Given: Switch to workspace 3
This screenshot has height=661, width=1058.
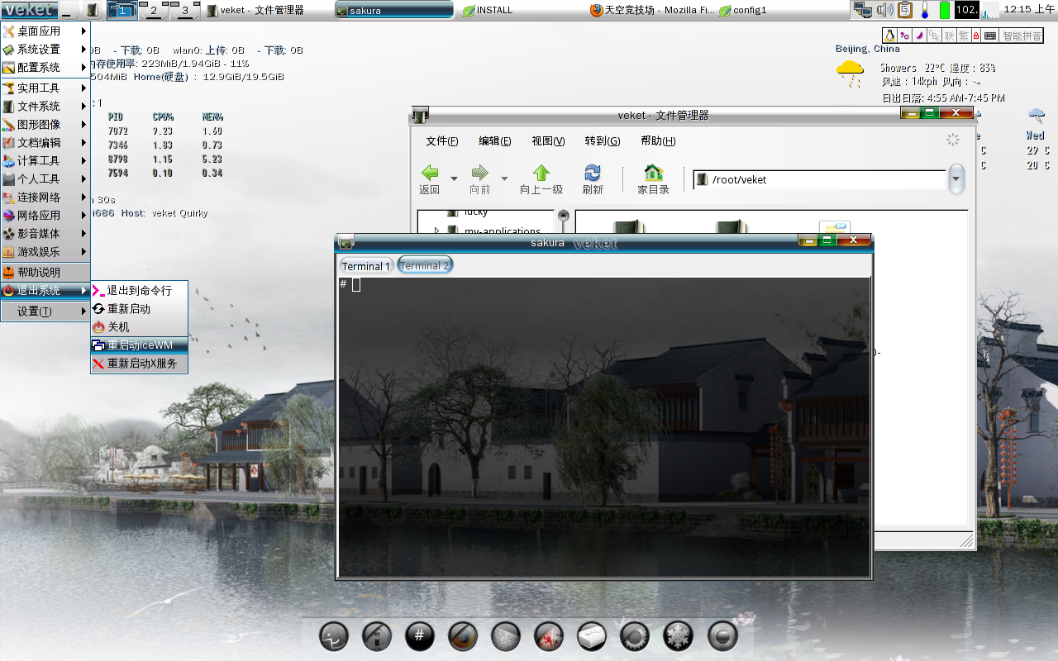Looking at the screenshot, I should (184, 10).
